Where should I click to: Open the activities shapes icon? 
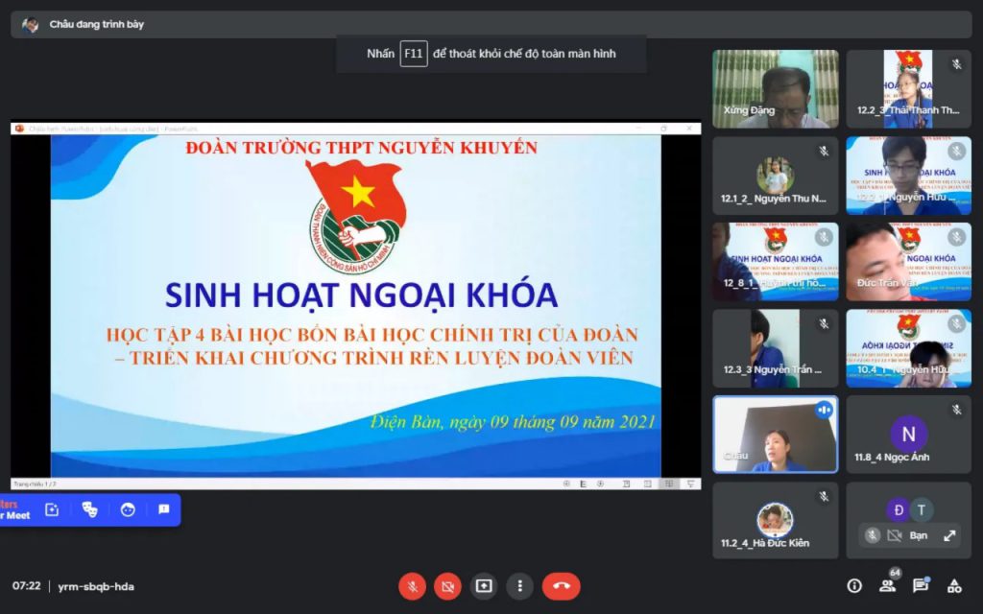pos(954,586)
